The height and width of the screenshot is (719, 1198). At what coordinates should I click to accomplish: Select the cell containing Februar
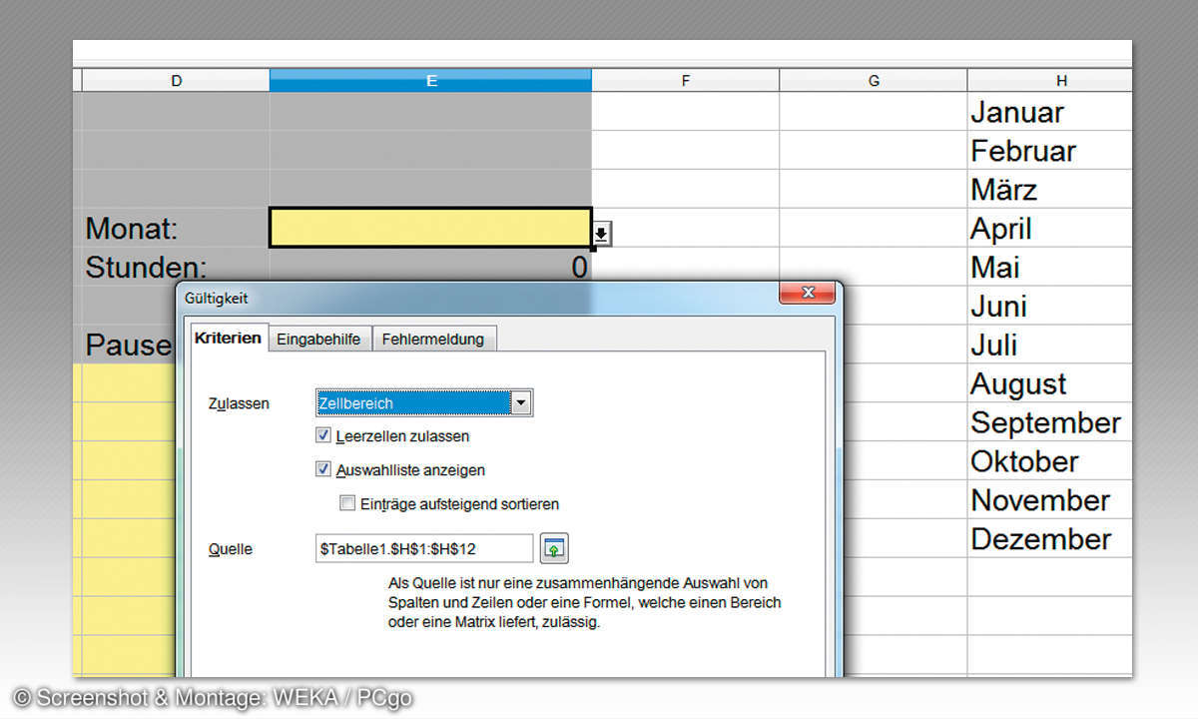click(x=1049, y=151)
